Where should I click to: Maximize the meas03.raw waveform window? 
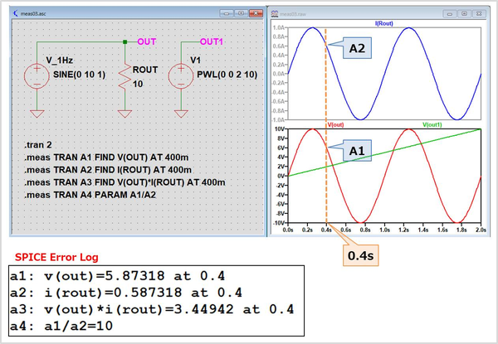pyautogui.click(x=465, y=14)
